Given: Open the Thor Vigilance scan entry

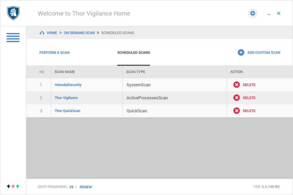Looking at the screenshot, I should (66, 98).
